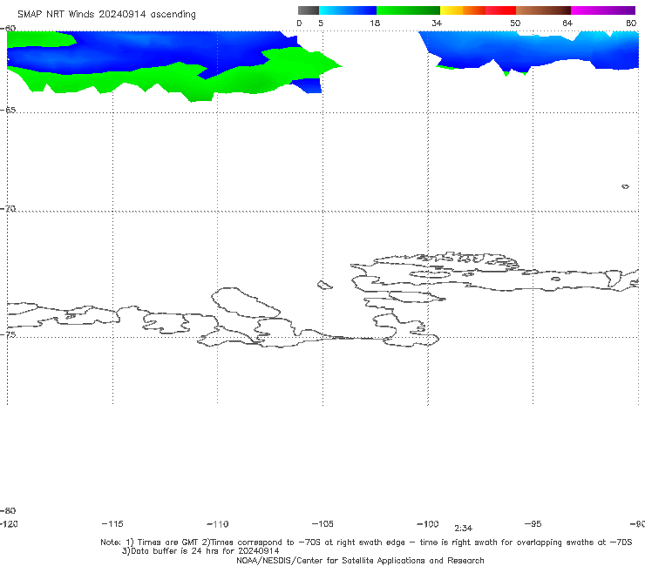The image size is (645, 566).
Task: Select the brown segment of the color bar
Action: coord(543,10)
